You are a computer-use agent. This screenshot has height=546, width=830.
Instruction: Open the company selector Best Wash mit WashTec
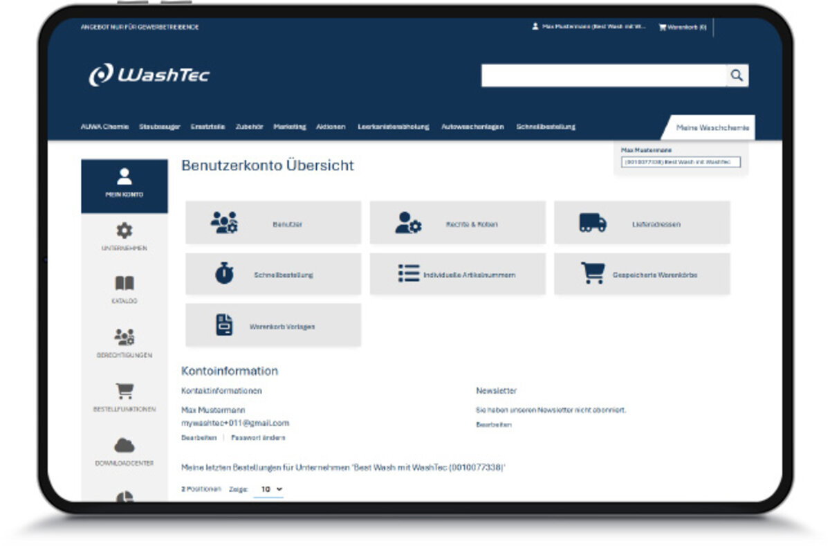(x=681, y=162)
